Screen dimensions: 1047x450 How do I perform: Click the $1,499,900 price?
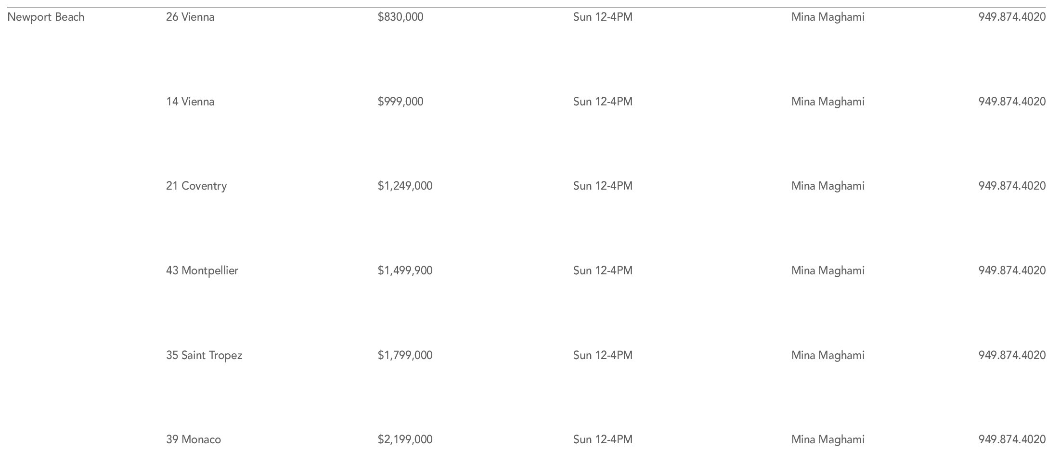405,270
